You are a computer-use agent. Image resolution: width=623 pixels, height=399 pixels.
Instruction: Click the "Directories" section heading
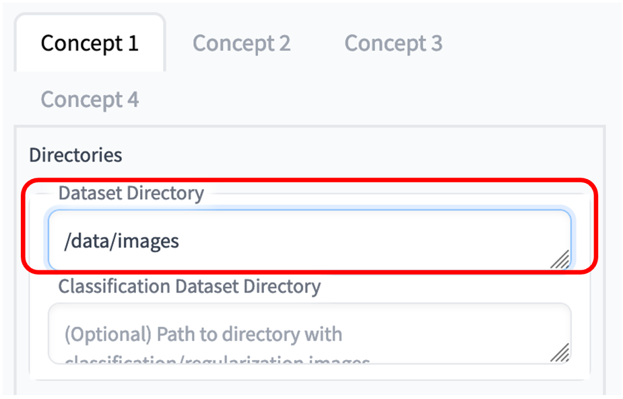click(x=75, y=155)
